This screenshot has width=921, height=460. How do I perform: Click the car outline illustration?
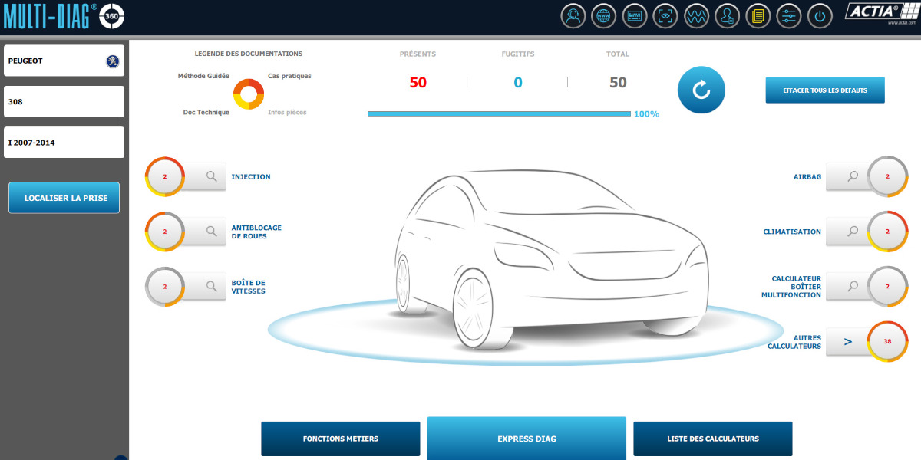click(x=551, y=261)
